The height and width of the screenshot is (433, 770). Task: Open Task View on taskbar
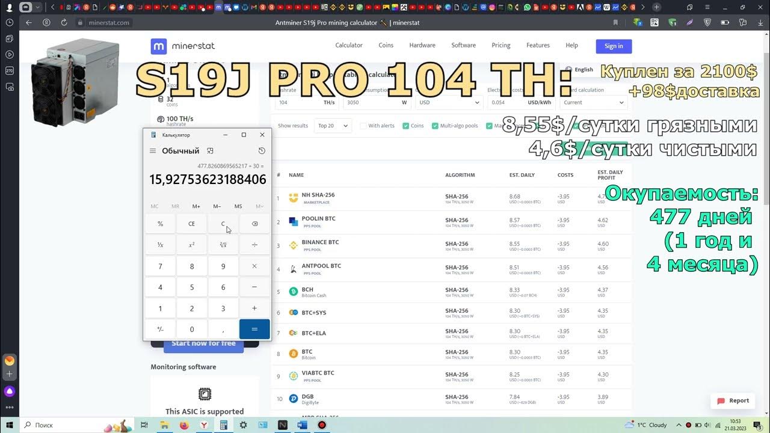144,425
